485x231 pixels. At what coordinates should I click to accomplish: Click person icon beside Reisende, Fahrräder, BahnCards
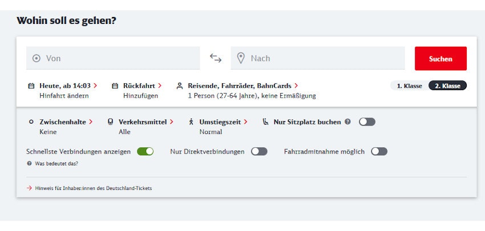[180, 86]
